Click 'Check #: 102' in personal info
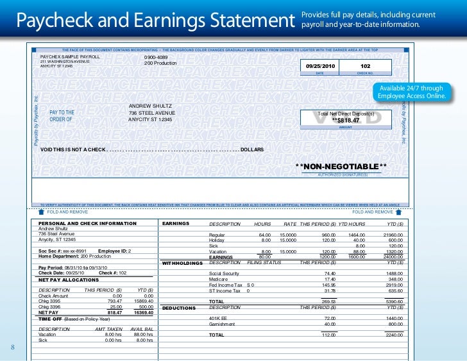This screenshot has height=361, width=467. [113, 273]
